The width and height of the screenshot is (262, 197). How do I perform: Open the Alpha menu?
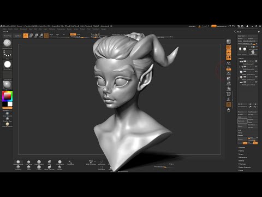coord(4,29)
